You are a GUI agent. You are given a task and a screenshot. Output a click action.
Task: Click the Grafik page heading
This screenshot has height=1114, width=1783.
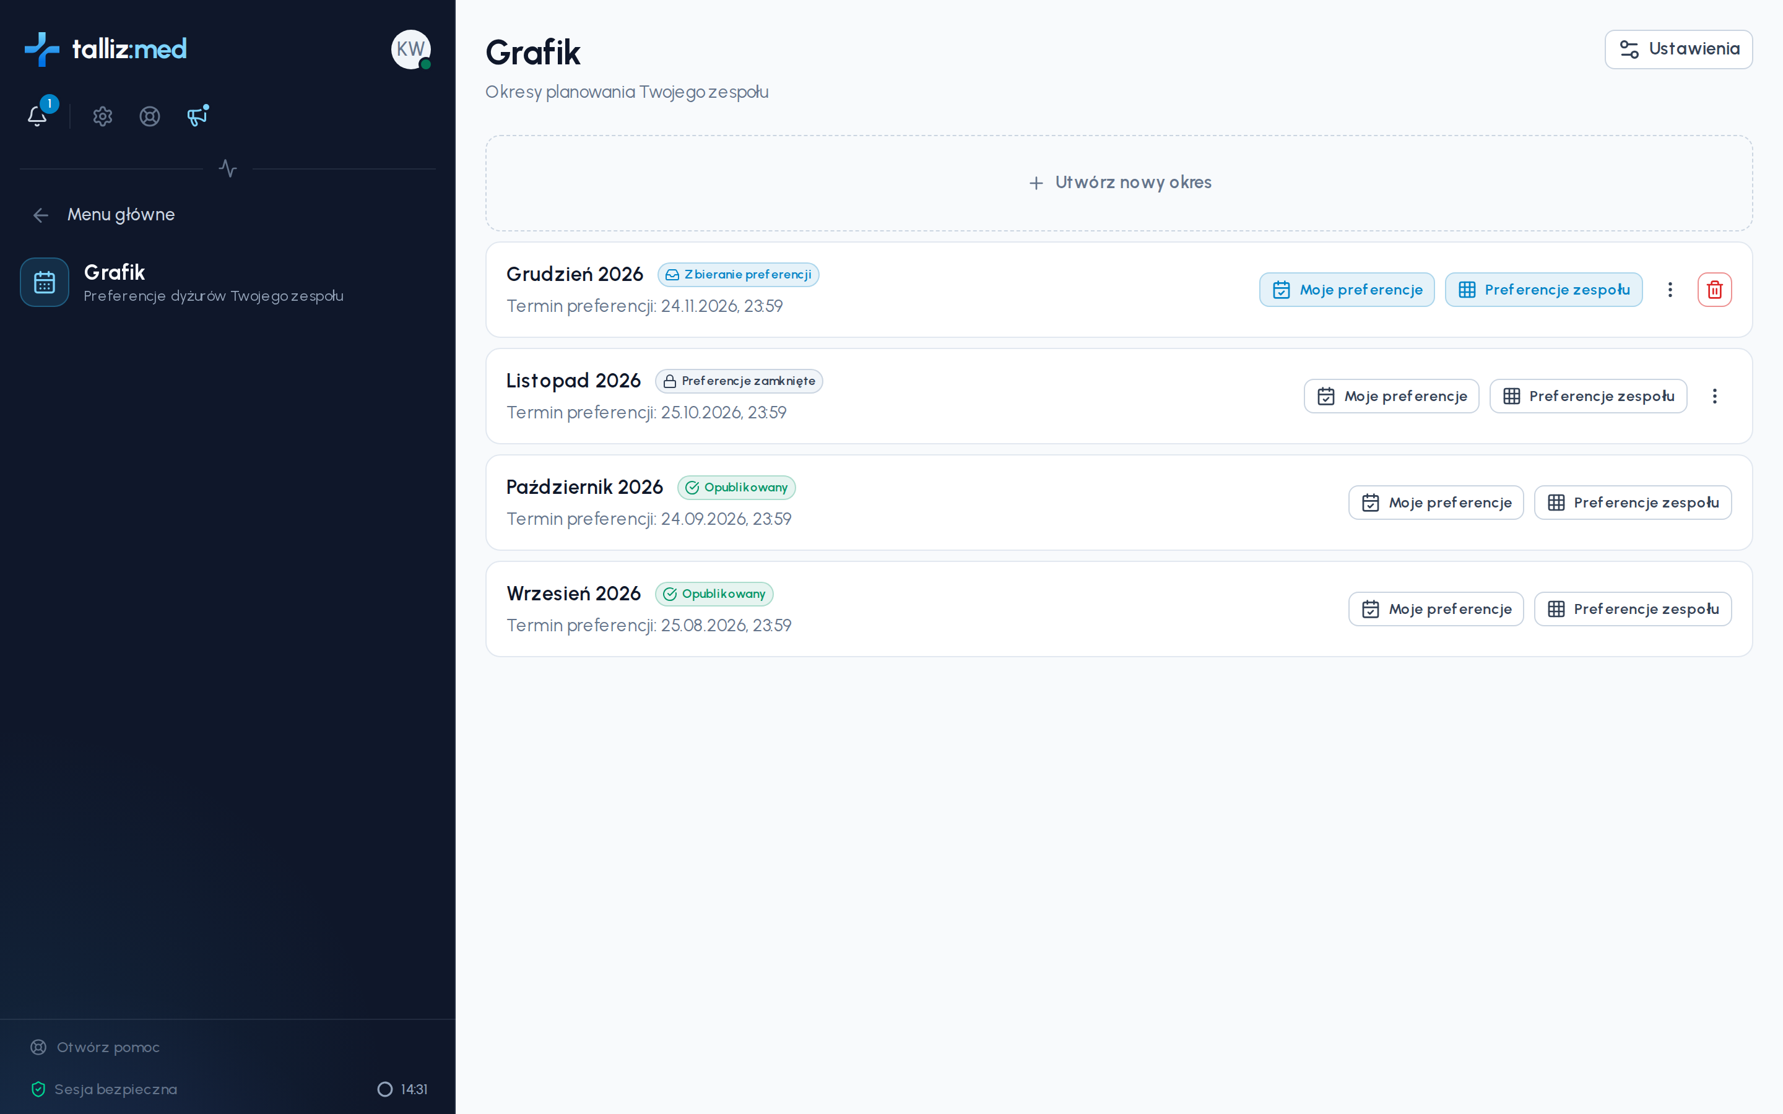click(532, 53)
